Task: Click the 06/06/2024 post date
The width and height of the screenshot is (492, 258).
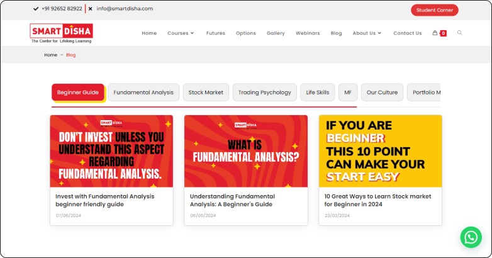Action: point(203,215)
